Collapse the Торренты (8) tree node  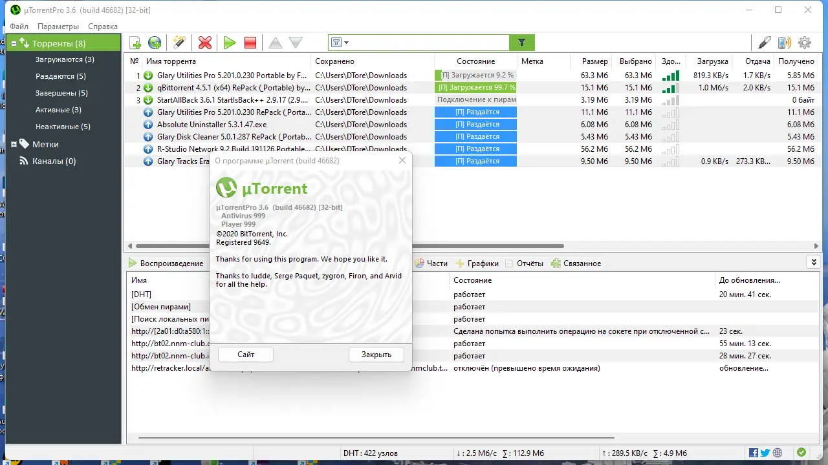14,44
